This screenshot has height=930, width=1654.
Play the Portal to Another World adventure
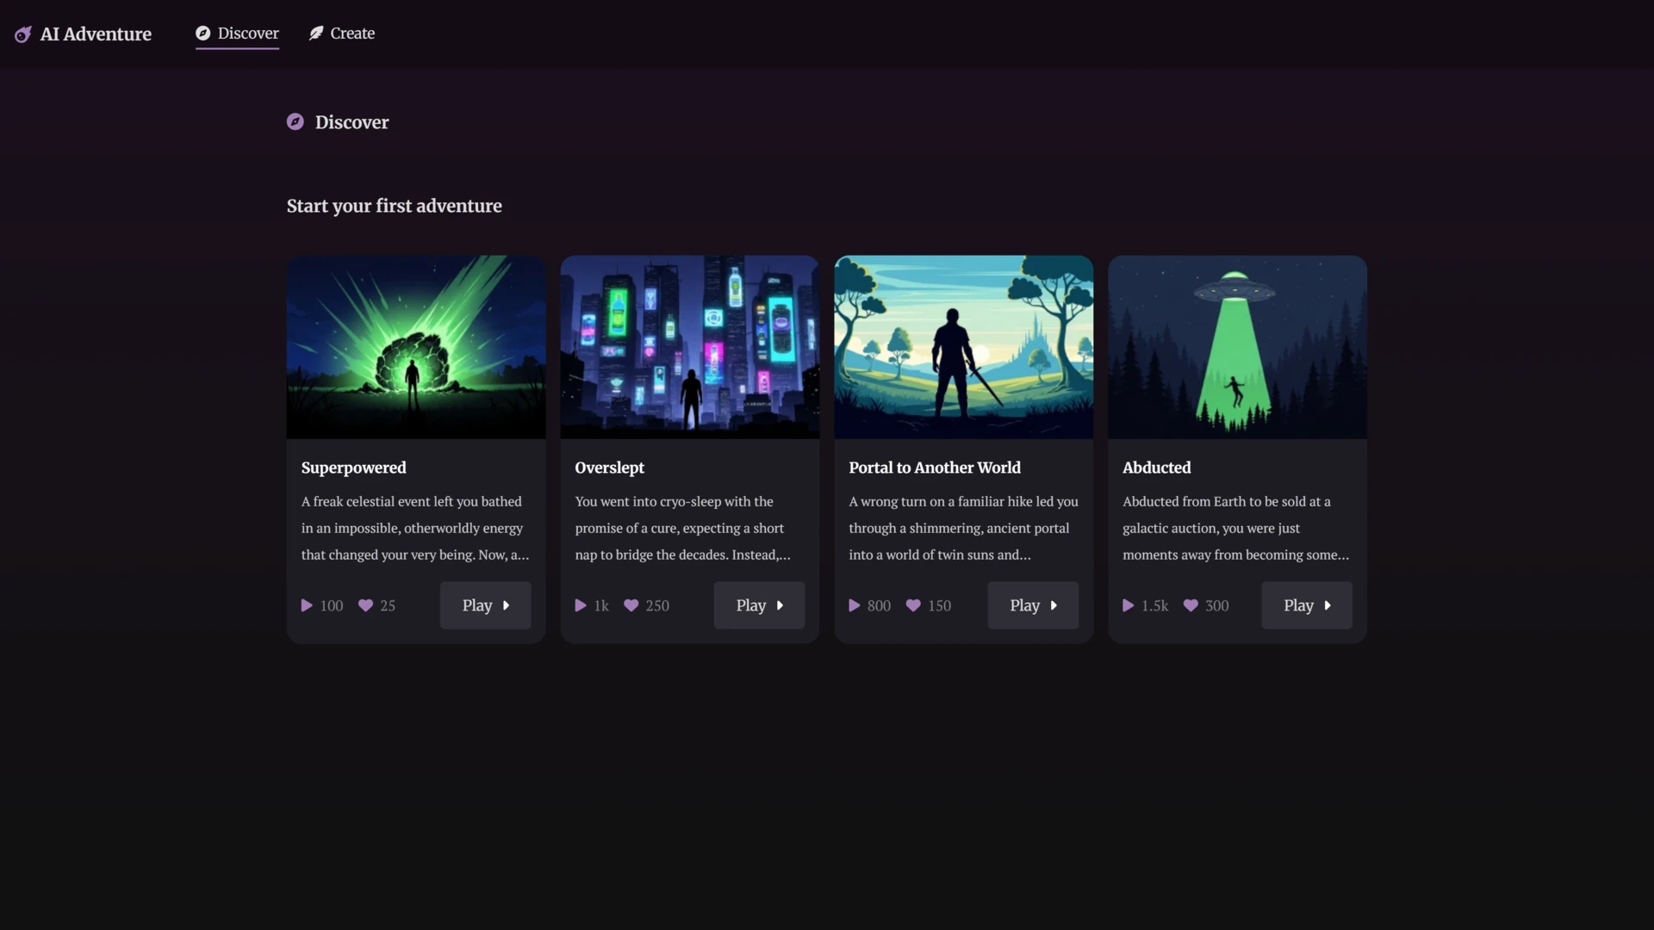click(x=1034, y=605)
